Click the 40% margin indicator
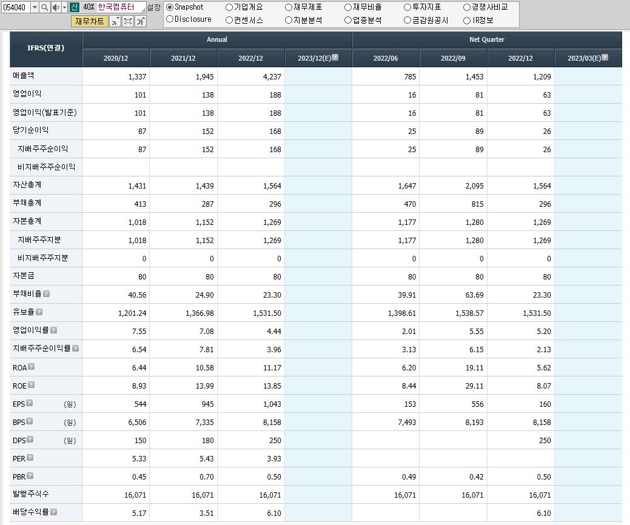Screen dimensions: 630x525 click(89, 7)
